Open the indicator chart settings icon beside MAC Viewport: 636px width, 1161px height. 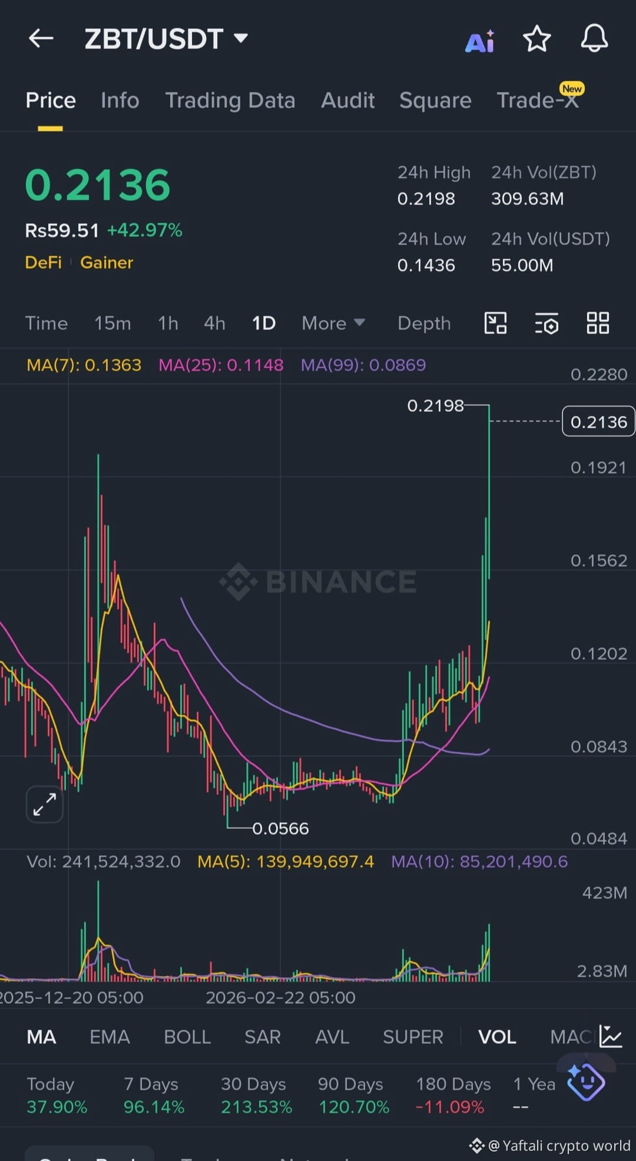(611, 1036)
